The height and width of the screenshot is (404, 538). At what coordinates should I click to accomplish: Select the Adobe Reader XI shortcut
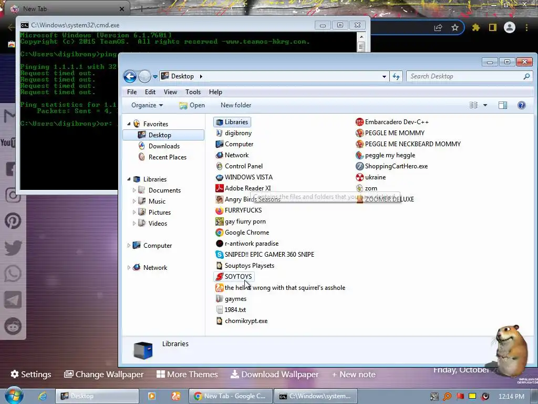point(243,188)
